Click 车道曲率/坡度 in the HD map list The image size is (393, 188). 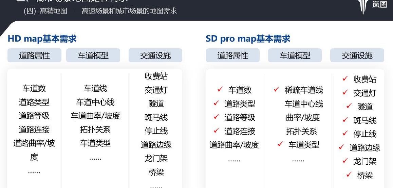(95, 116)
